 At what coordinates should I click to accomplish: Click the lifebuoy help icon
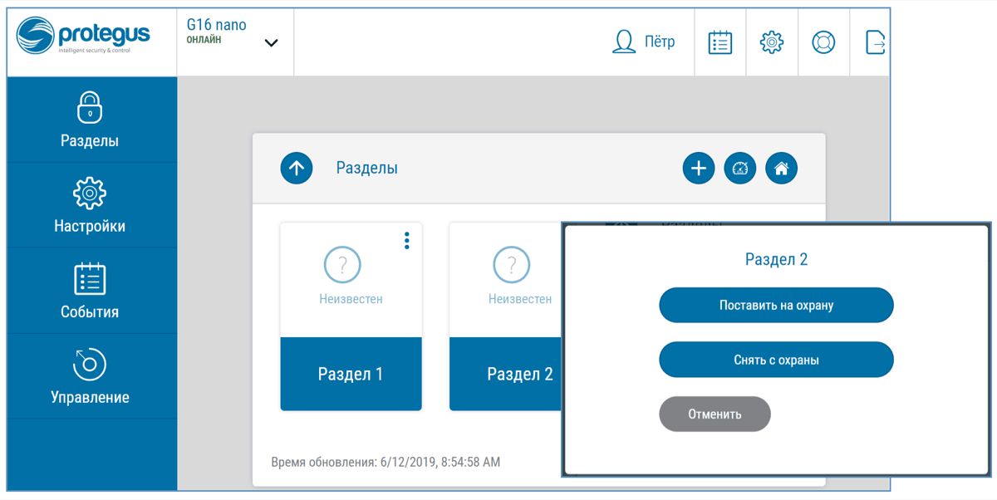tap(823, 42)
